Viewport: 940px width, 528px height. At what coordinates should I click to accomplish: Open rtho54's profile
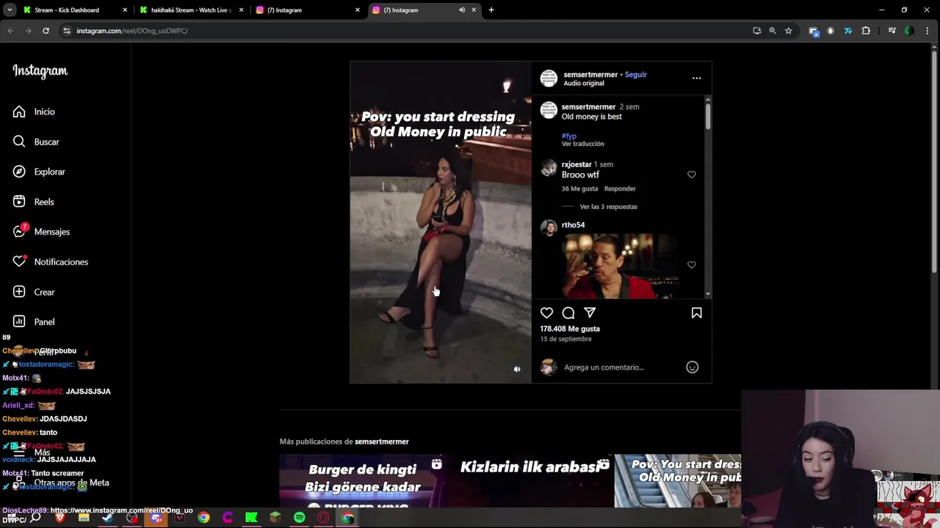coord(573,225)
